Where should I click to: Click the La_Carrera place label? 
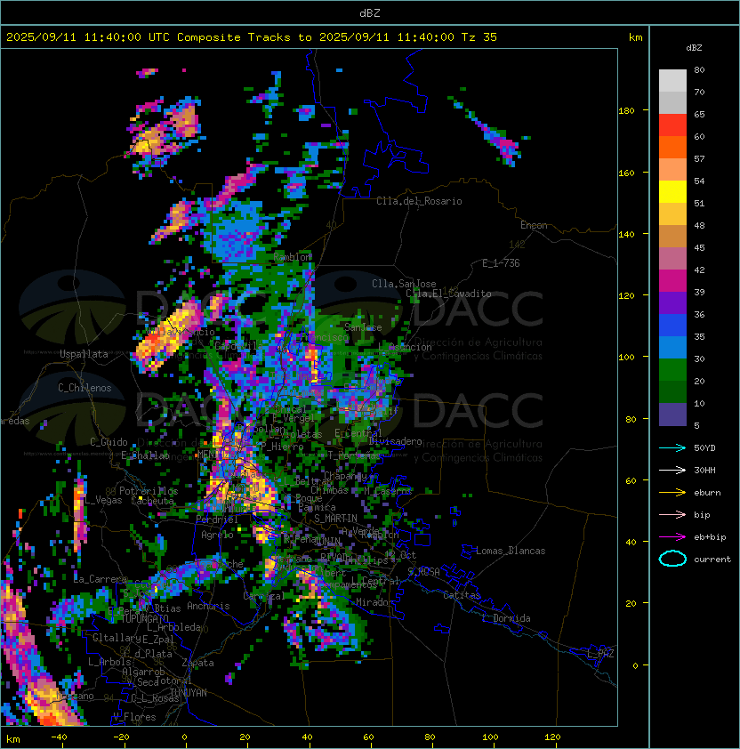click(x=100, y=579)
